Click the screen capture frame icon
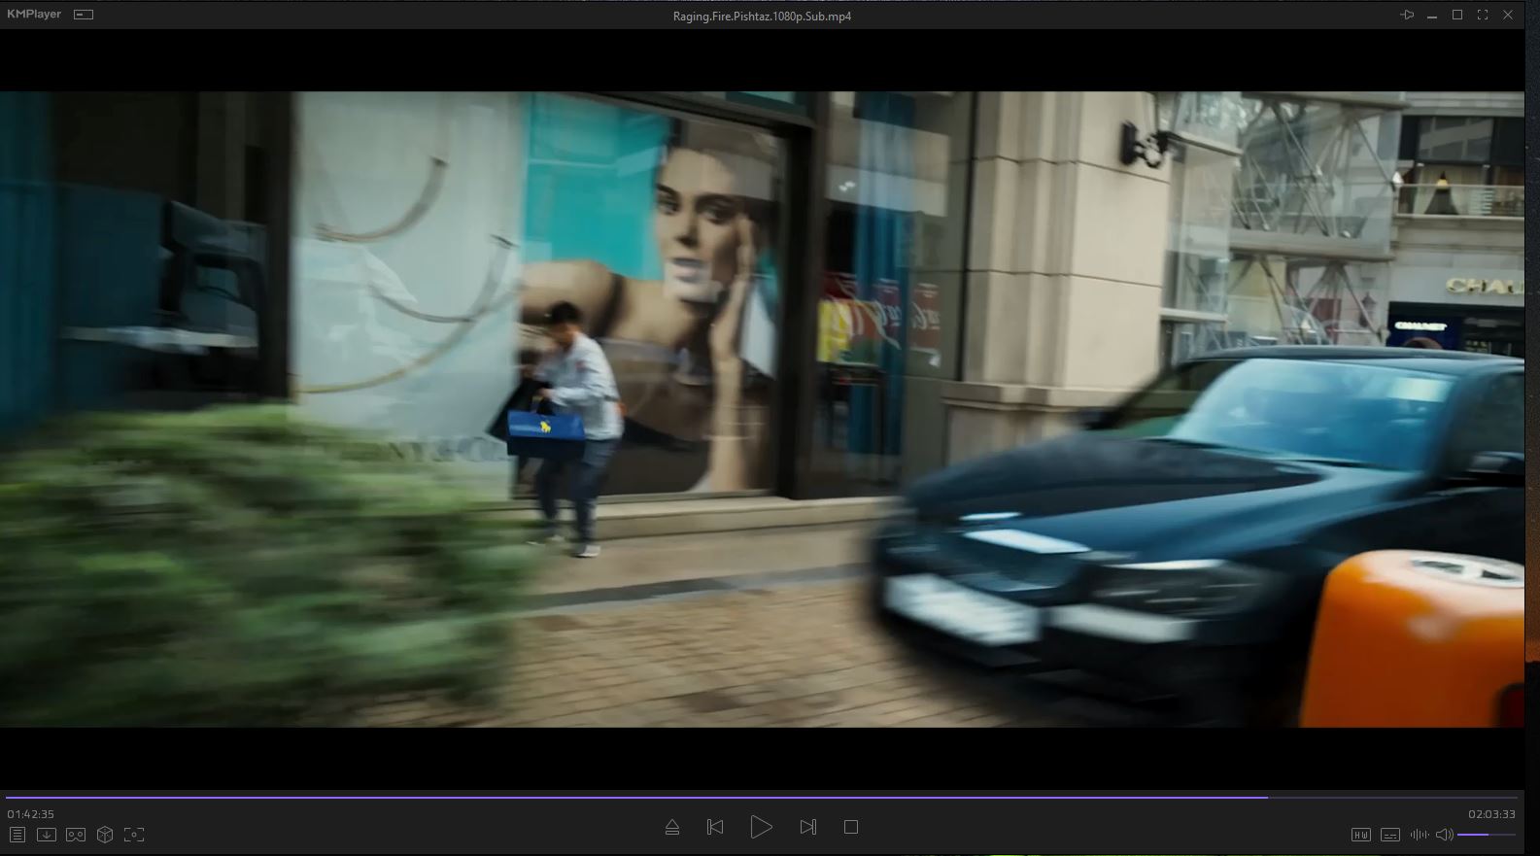This screenshot has width=1540, height=856. tap(134, 835)
